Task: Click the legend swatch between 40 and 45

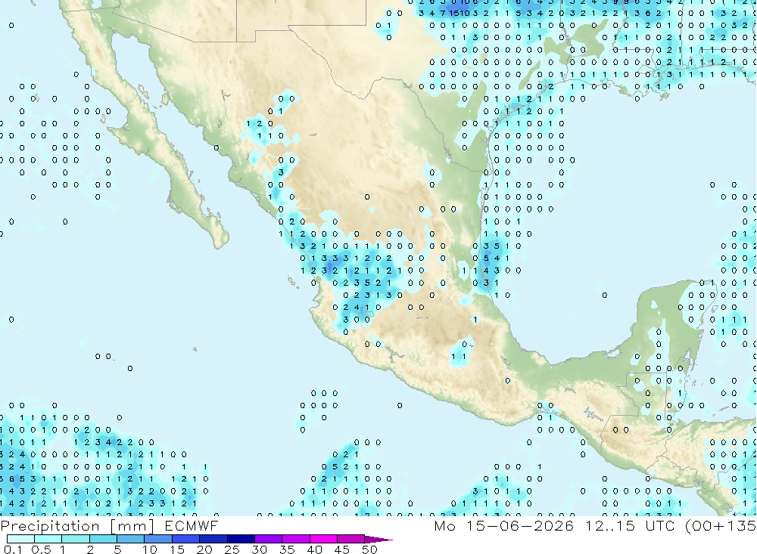Action: tap(323, 539)
